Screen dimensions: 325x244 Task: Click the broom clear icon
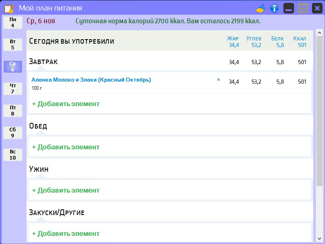tap(260, 9)
